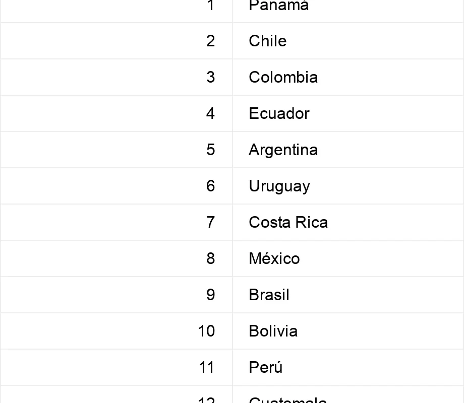Click the rank number 11 cell
The image size is (464, 403).
[x=117, y=368]
